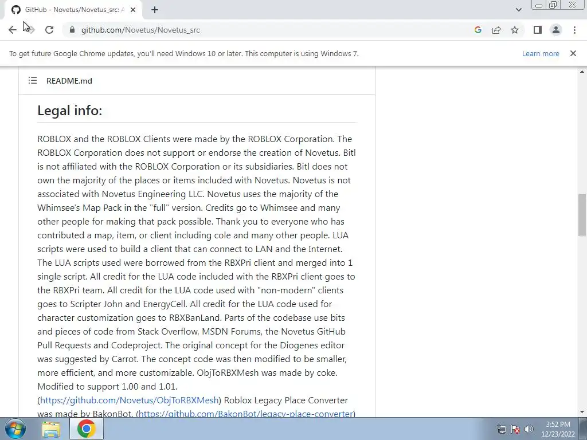
Task: Open the Chrome side panel
Action: [538, 30]
